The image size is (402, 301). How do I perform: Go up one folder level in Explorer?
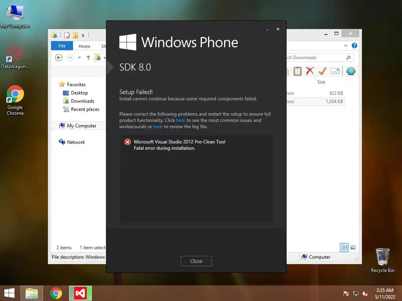(x=88, y=58)
